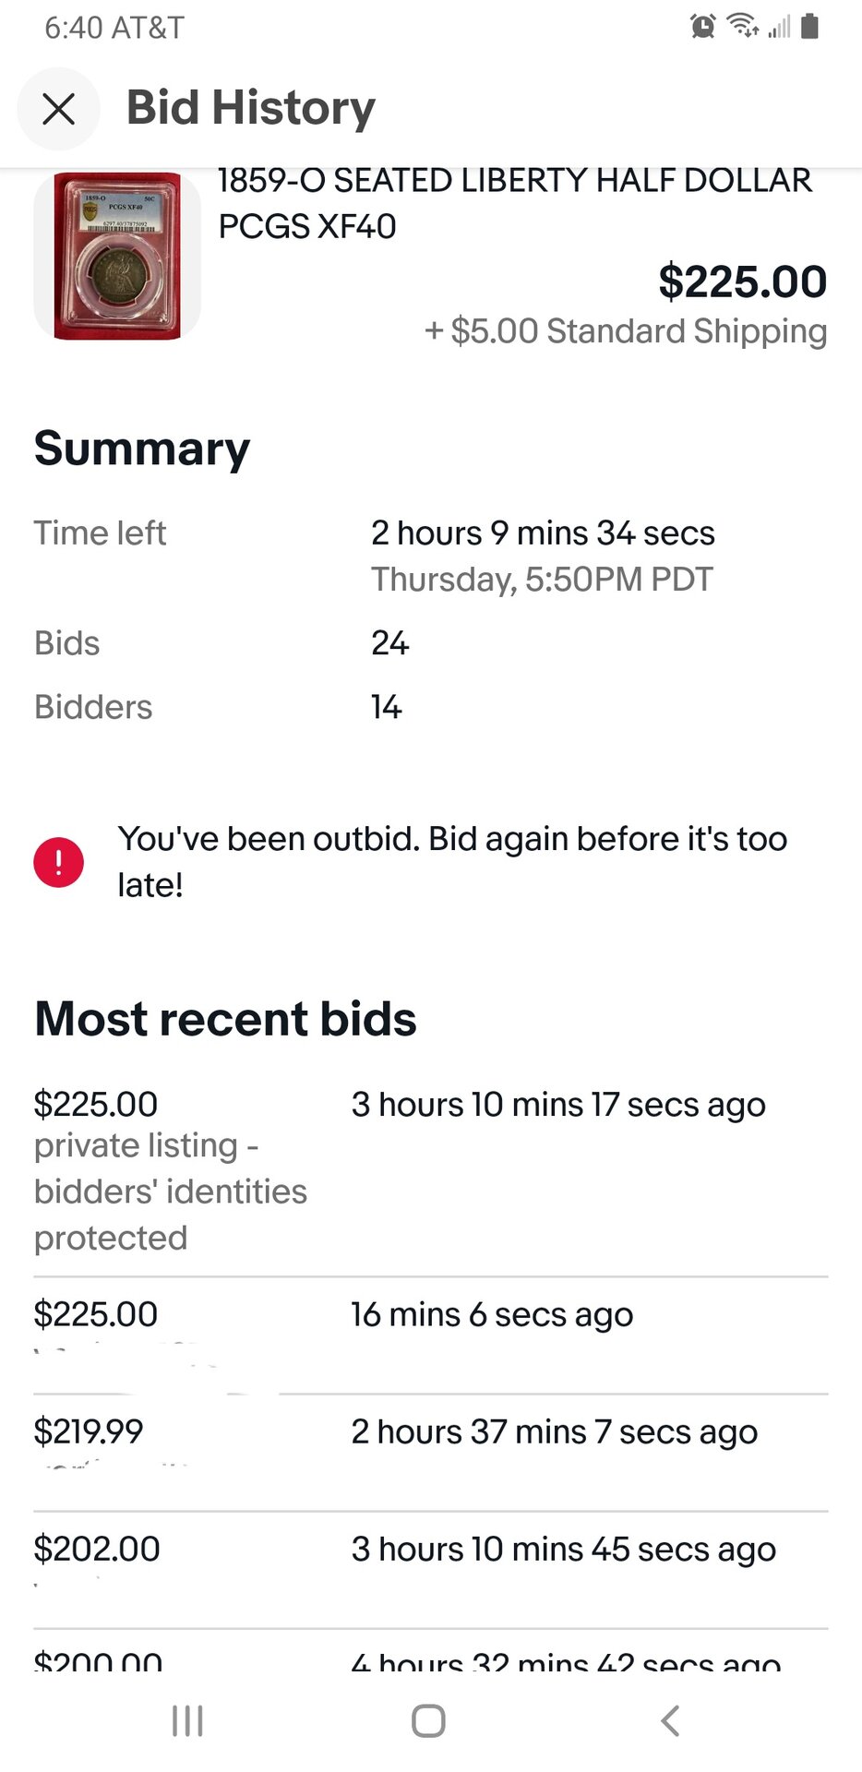Tap the Time left value
This screenshot has height=1772, width=862.
543,533
